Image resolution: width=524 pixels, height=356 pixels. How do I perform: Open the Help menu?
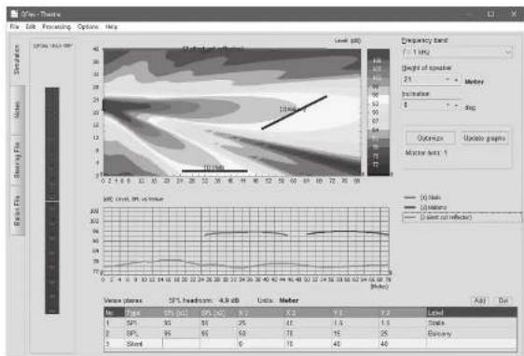point(111,26)
